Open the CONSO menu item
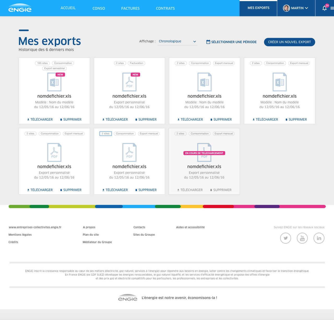Viewport: 334px width, 320px height. pyautogui.click(x=99, y=8)
